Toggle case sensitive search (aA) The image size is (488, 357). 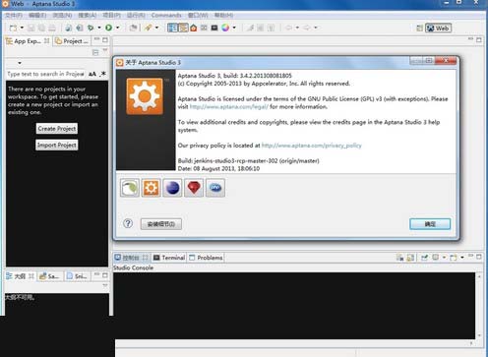coord(92,74)
